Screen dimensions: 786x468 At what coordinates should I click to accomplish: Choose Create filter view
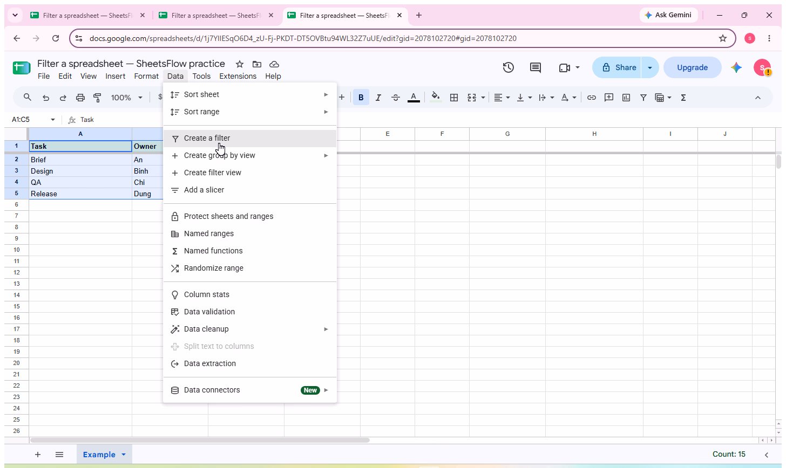pos(250,173)
